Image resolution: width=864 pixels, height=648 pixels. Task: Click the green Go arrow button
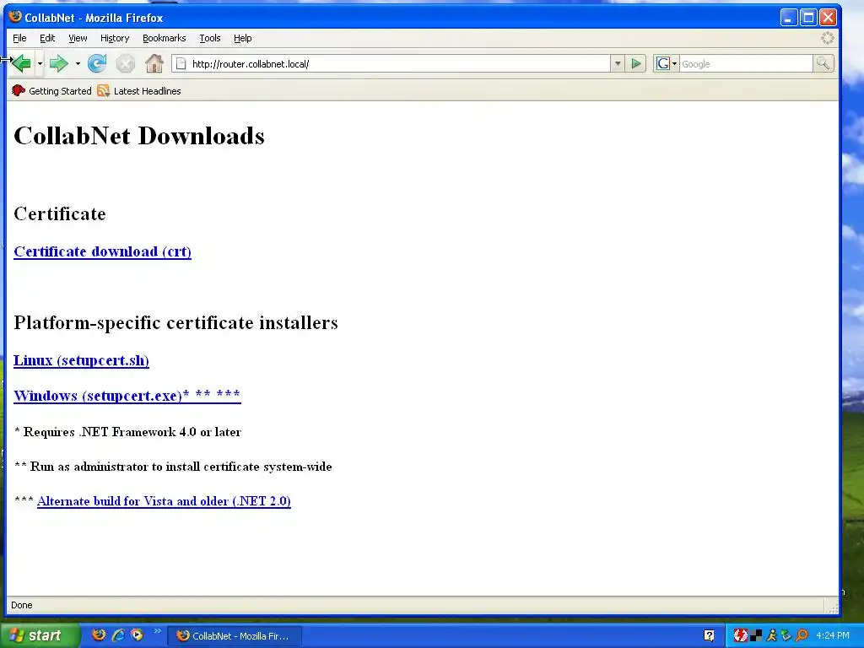click(x=636, y=64)
